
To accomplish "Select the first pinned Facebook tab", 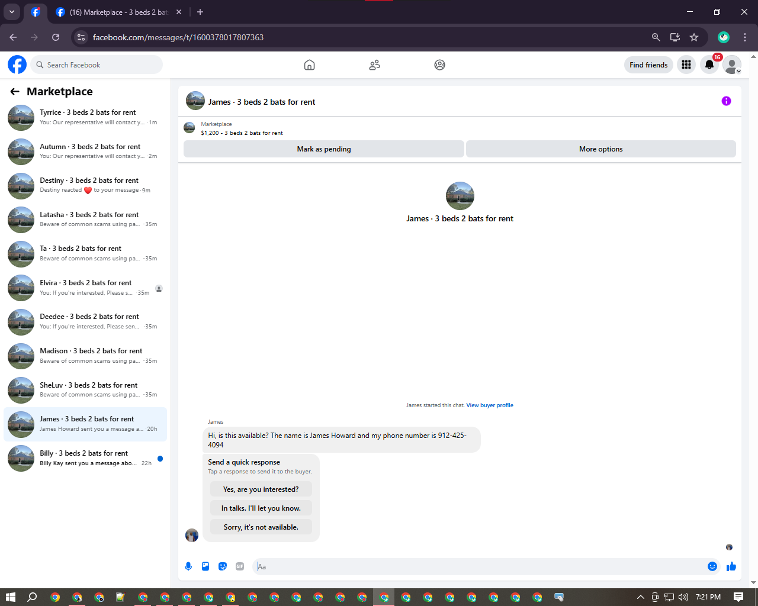I will point(36,12).
